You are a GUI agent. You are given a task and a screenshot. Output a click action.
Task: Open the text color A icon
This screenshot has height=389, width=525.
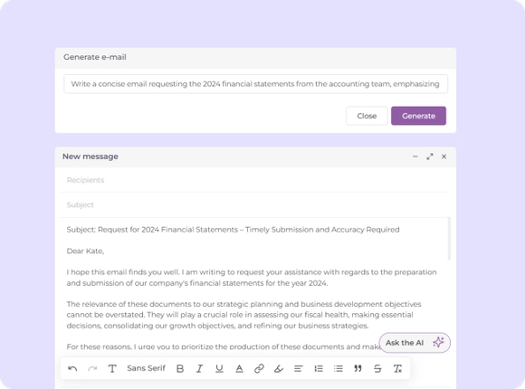pyautogui.click(x=239, y=368)
